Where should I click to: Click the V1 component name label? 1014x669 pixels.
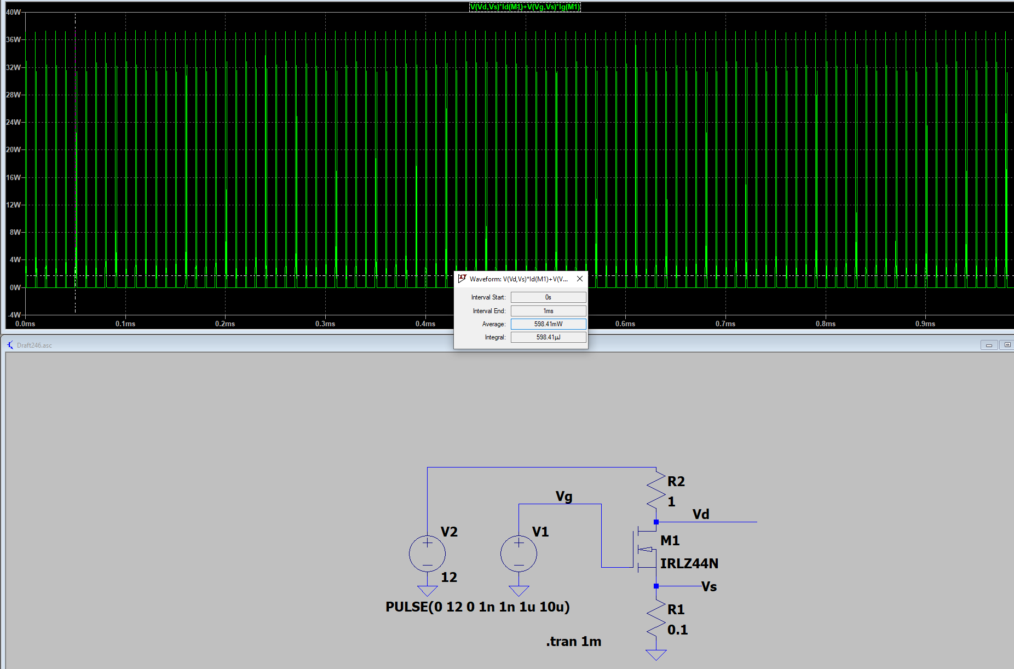540,532
